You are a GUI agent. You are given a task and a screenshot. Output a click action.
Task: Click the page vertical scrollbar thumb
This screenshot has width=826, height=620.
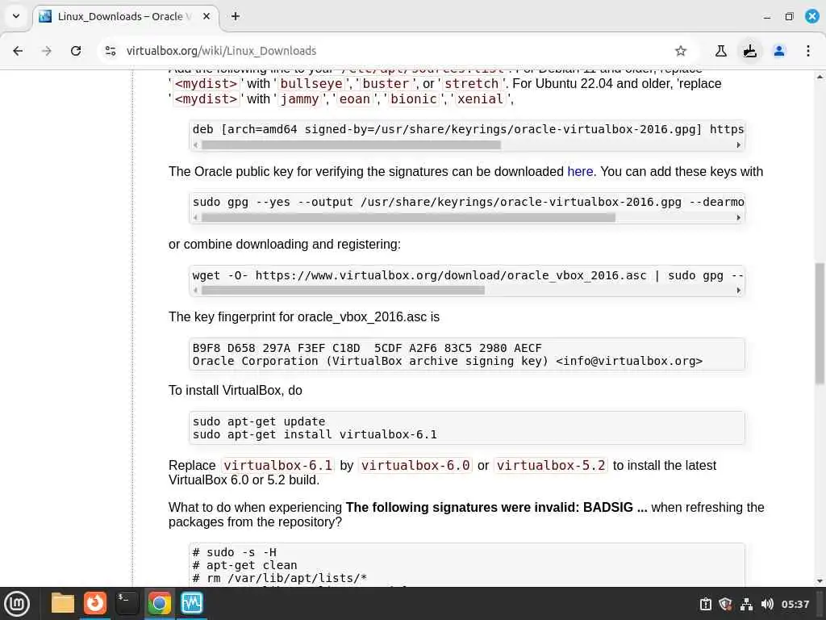[x=820, y=323]
